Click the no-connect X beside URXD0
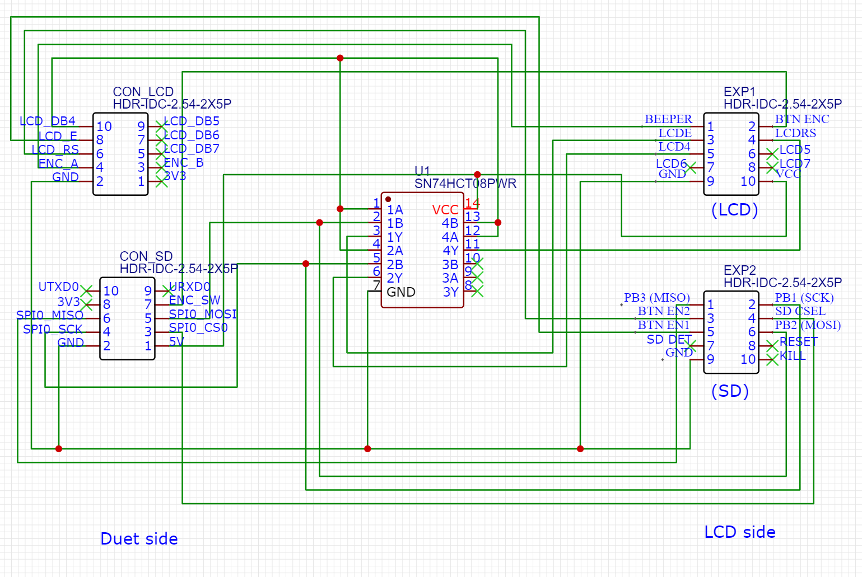 tap(168, 291)
